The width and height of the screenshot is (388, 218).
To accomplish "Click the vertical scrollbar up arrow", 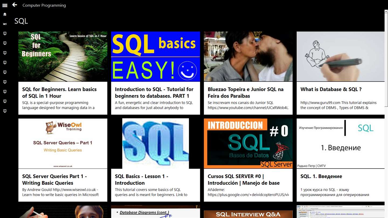I will (386, 11).
